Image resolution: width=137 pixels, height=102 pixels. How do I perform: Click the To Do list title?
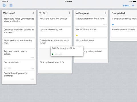[43, 13]
